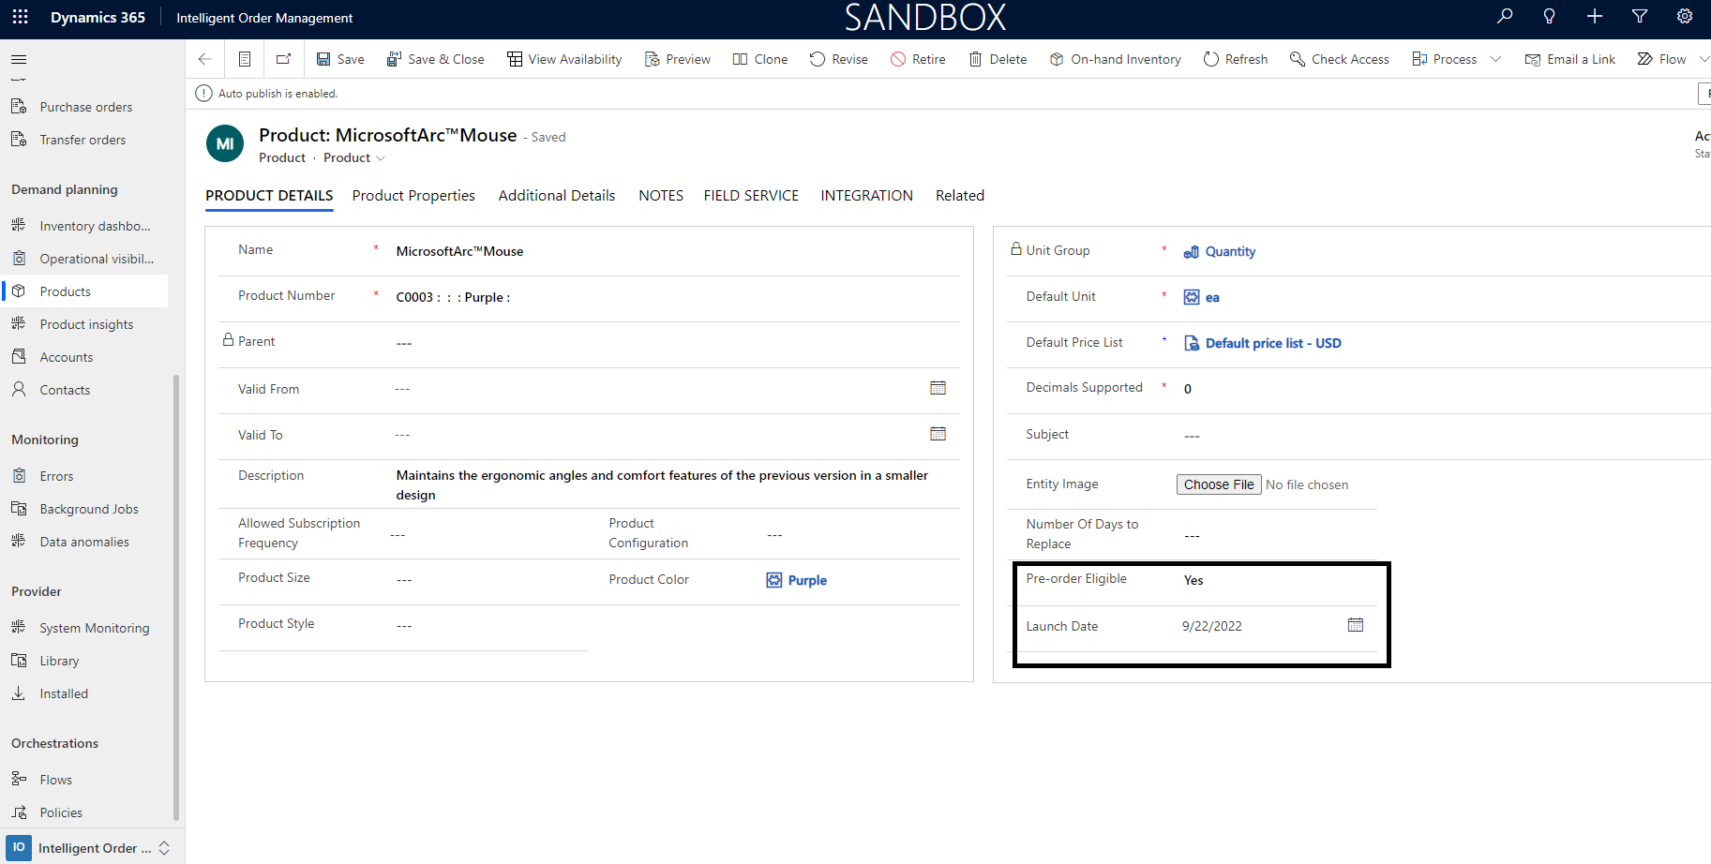Click Check Access command

[1340, 59]
